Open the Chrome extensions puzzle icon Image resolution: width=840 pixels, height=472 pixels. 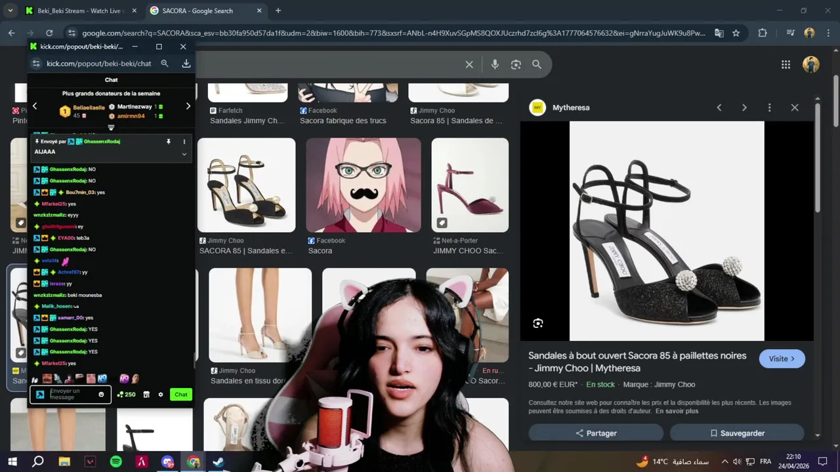point(763,33)
